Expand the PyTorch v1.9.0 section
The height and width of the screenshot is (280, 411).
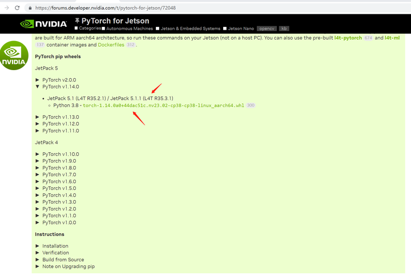[56, 161]
